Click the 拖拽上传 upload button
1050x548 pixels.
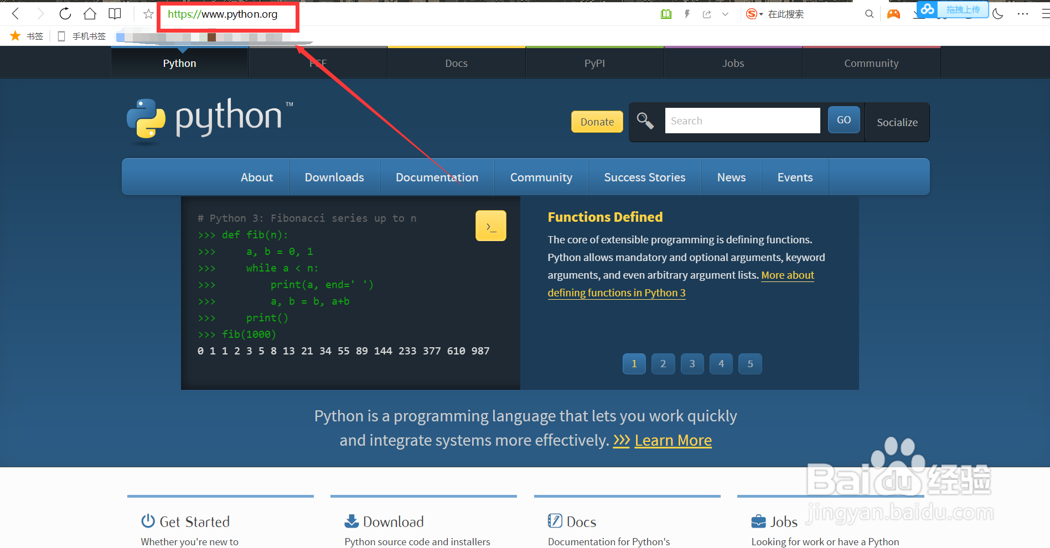click(x=963, y=9)
